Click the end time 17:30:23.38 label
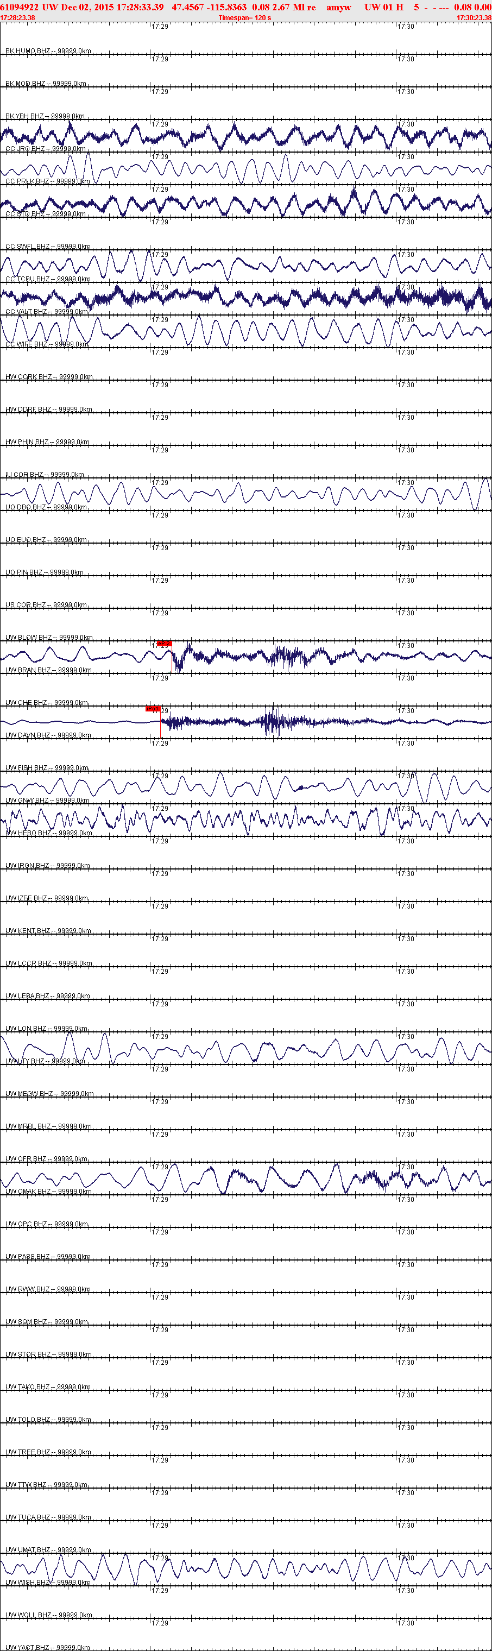The height and width of the screenshot is (1651, 492). tap(474, 18)
